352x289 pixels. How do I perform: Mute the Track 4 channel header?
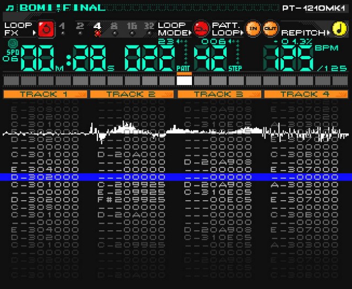(x=306, y=94)
